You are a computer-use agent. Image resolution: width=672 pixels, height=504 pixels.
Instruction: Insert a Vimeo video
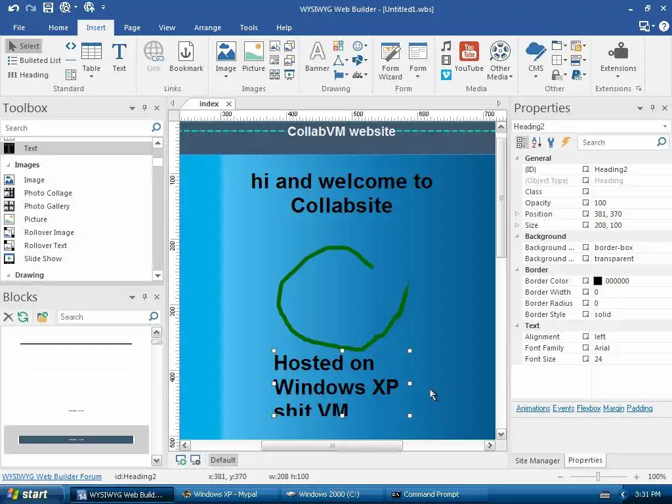[446, 75]
